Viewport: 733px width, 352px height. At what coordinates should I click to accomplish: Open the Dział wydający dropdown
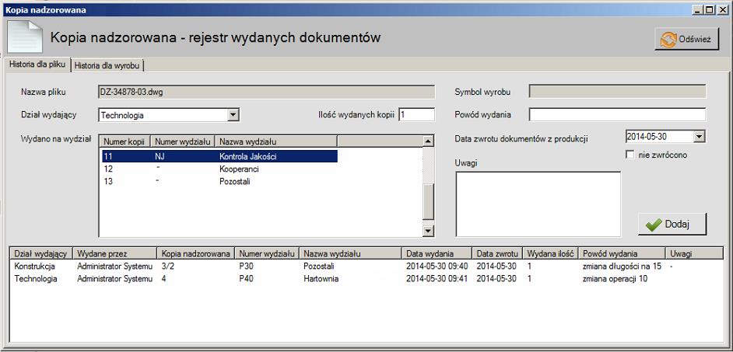[x=233, y=115]
